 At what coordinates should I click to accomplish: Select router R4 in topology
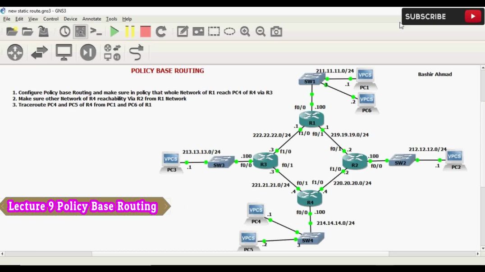pos(310,199)
